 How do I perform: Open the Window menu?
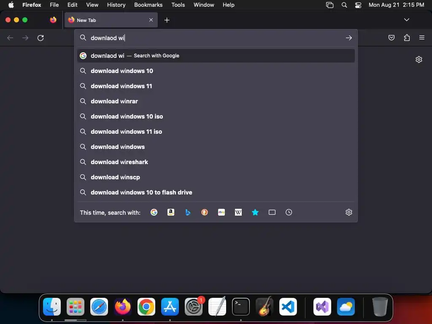point(204,5)
